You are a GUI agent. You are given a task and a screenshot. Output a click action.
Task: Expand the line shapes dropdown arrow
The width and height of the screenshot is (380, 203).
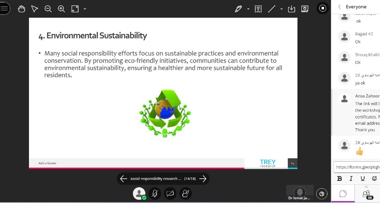281,9
